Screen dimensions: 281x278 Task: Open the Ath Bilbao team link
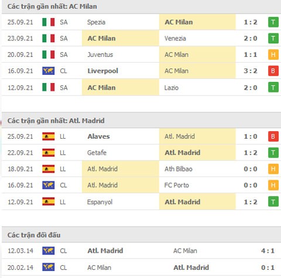[179, 169]
